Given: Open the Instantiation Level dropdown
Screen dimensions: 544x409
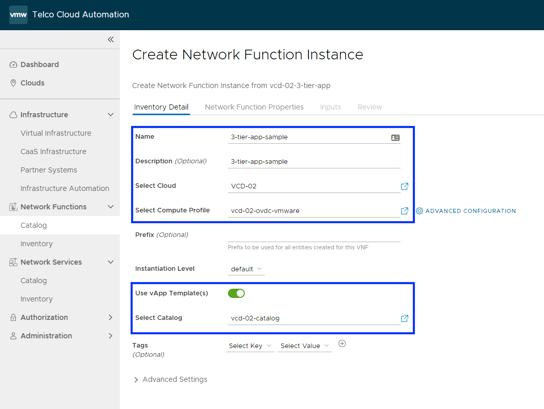Looking at the screenshot, I should point(246,269).
